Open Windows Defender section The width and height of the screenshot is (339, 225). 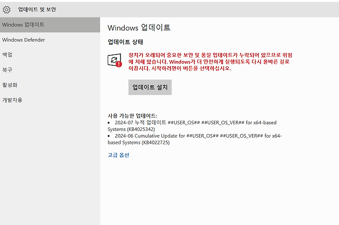tap(50, 40)
